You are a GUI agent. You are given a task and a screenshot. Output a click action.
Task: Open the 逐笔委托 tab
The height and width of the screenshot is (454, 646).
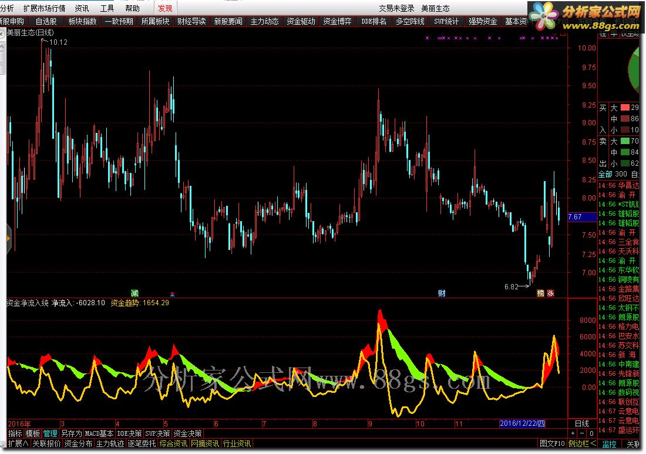pos(142,443)
